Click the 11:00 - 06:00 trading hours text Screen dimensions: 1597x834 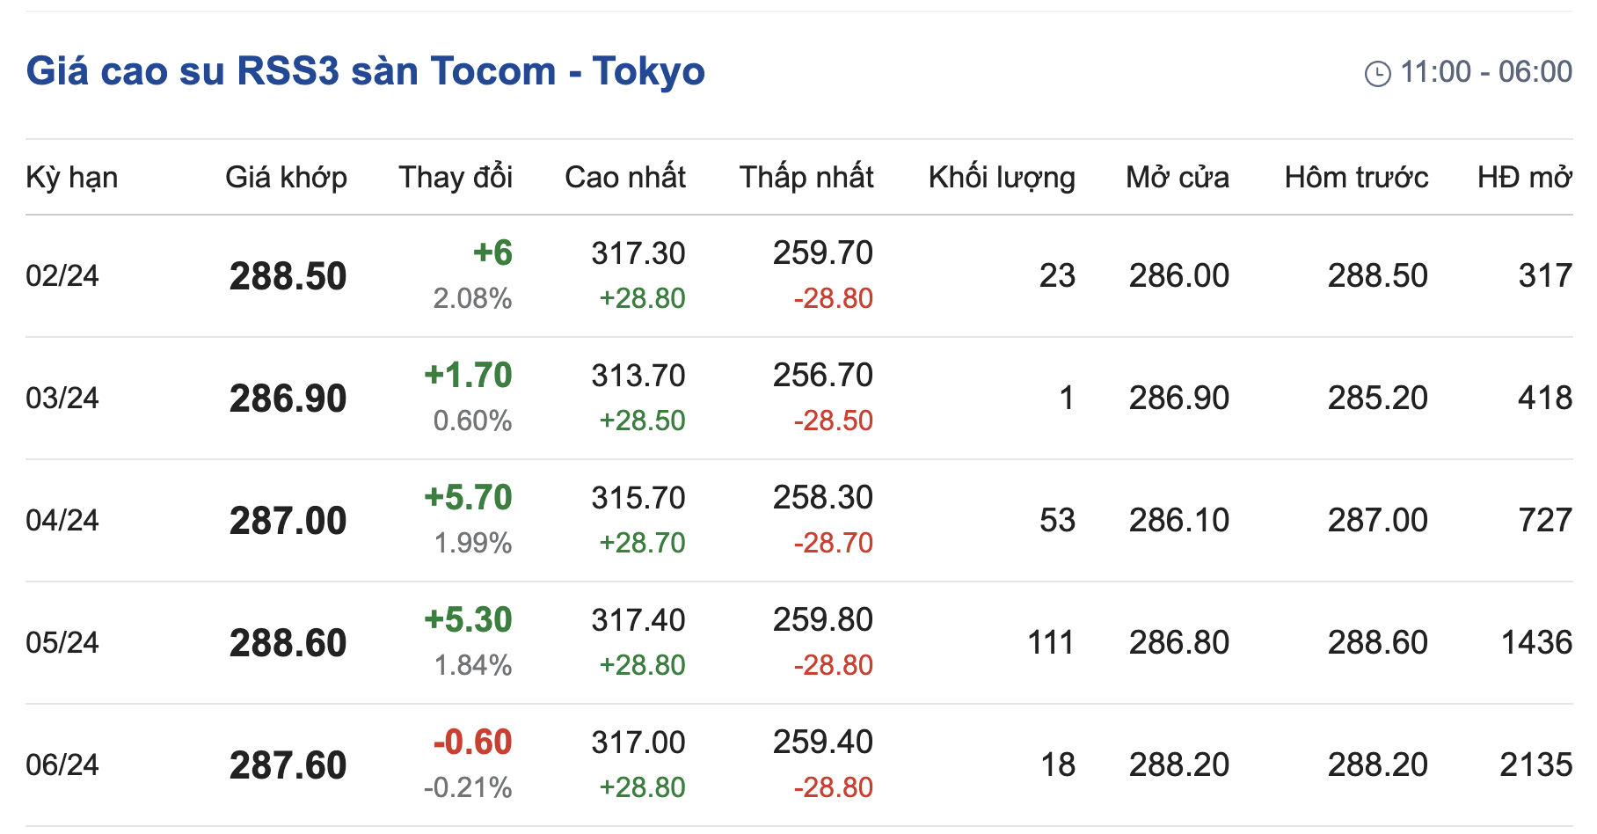[1485, 72]
